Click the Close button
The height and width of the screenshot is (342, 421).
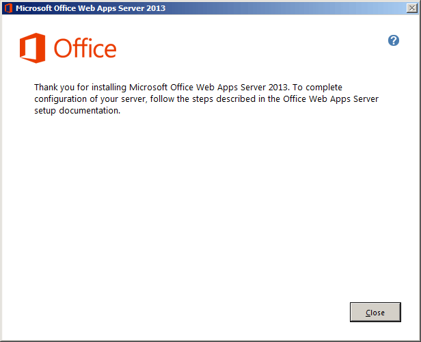(375, 312)
